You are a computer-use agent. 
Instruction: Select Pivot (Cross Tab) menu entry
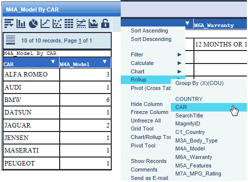point(151,88)
